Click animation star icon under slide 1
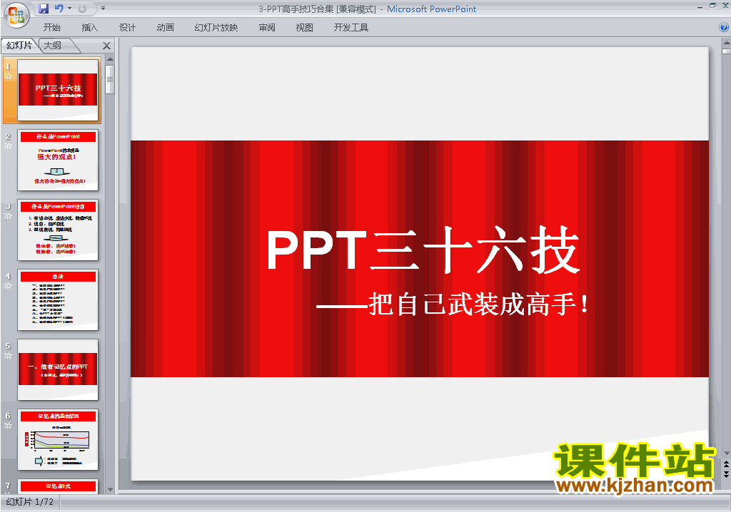 tap(8, 76)
